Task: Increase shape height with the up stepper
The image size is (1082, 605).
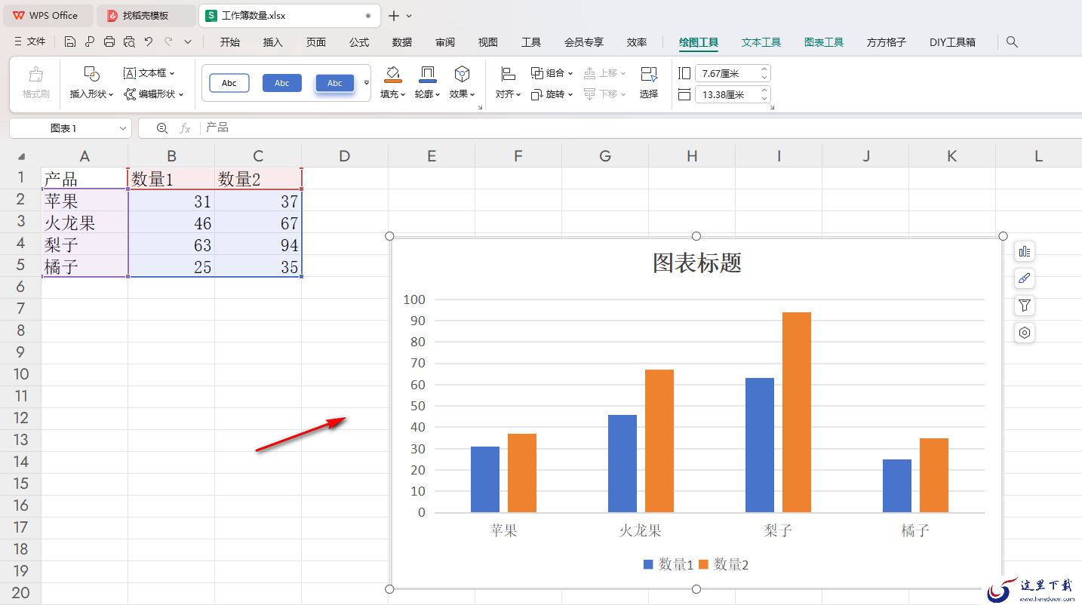Action: point(764,69)
